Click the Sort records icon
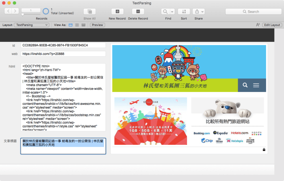This screenshot has height=181, width=284. (184, 11)
